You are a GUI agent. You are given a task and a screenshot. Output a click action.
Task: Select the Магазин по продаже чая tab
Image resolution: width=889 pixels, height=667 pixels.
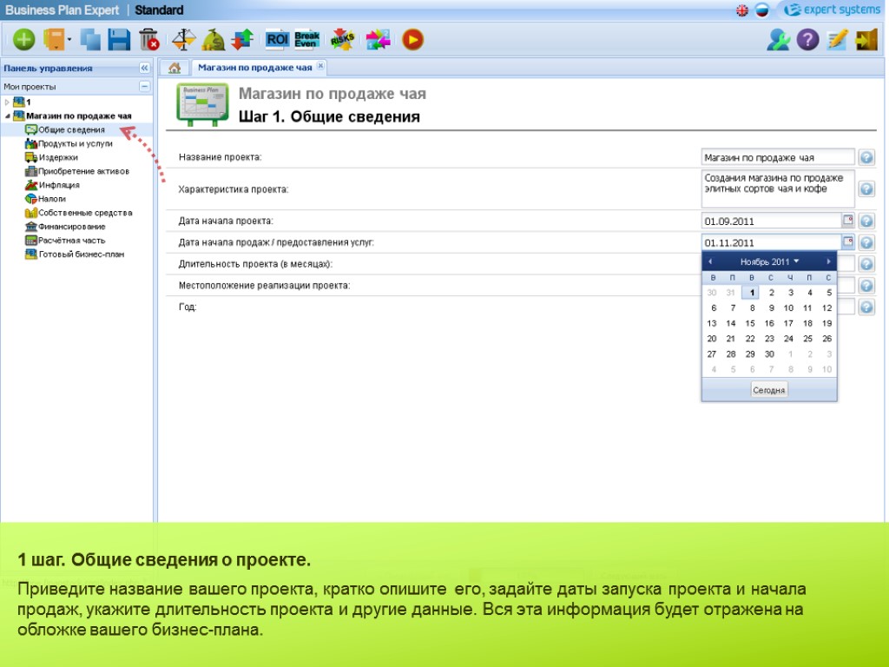click(x=254, y=68)
